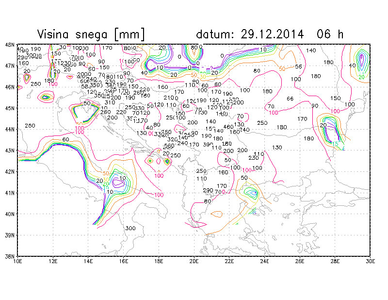The width and height of the screenshot is (388, 300).
Task: Select the 43N latitude axis label
Action: point(10,150)
